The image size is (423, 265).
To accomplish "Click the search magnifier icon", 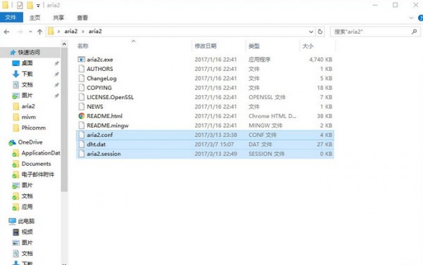I will tap(415, 32).
